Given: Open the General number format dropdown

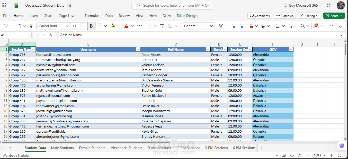Looking at the screenshot, I should pos(211,26).
